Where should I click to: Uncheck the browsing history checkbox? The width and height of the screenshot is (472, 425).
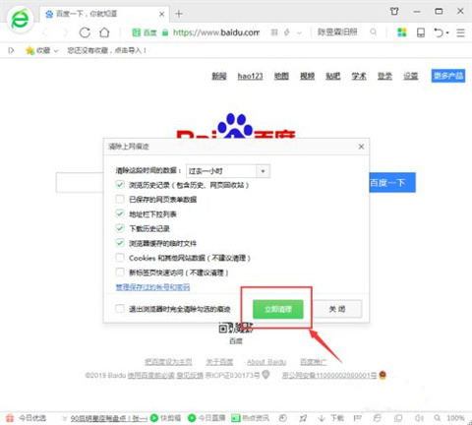click(120, 185)
